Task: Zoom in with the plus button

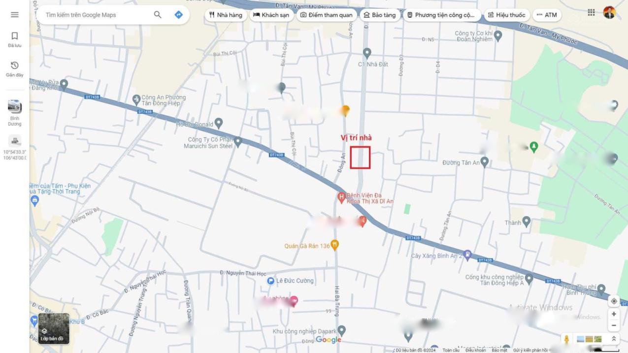Action: (x=614, y=314)
